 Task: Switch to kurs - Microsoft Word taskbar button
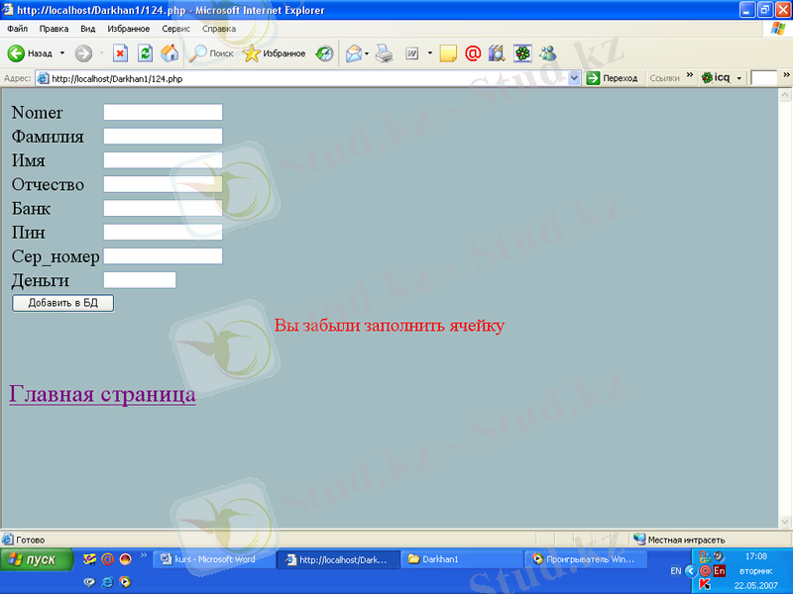(x=213, y=559)
